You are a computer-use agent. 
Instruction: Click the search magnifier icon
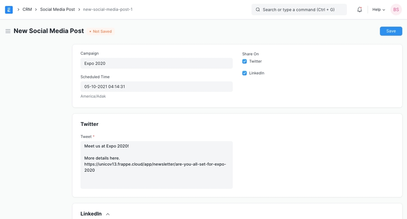click(258, 10)
